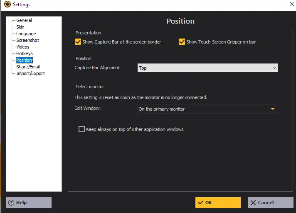296x213 pixels.
Task: Open the Share/Email settings page
Action: click(x=28, y=67)
